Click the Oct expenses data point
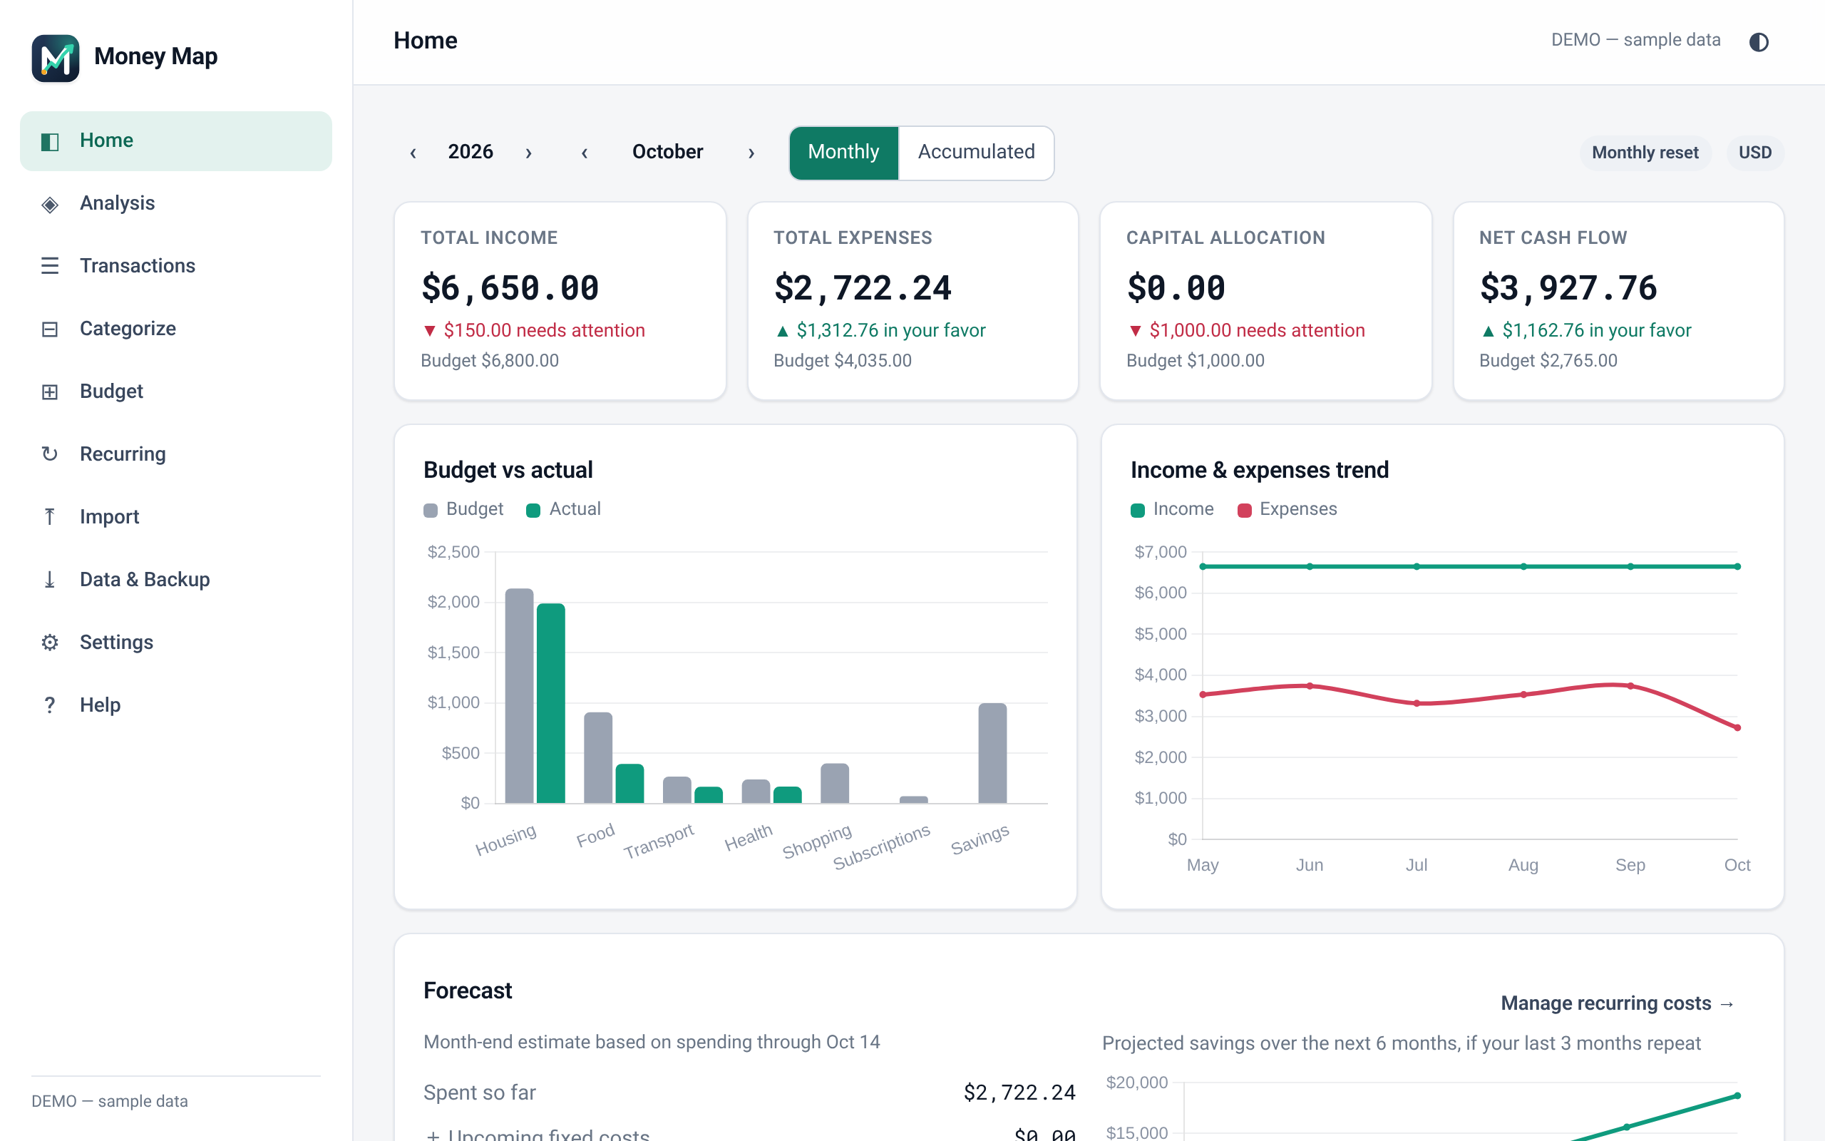The height and width of the screenshot is (1141, 1825). point(1737,727)
